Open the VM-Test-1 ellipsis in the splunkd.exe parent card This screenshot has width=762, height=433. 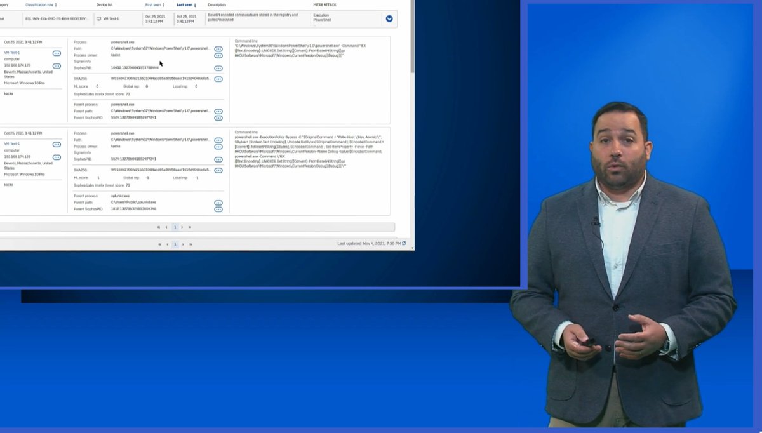pyautogui.click(x=57, y=144)
